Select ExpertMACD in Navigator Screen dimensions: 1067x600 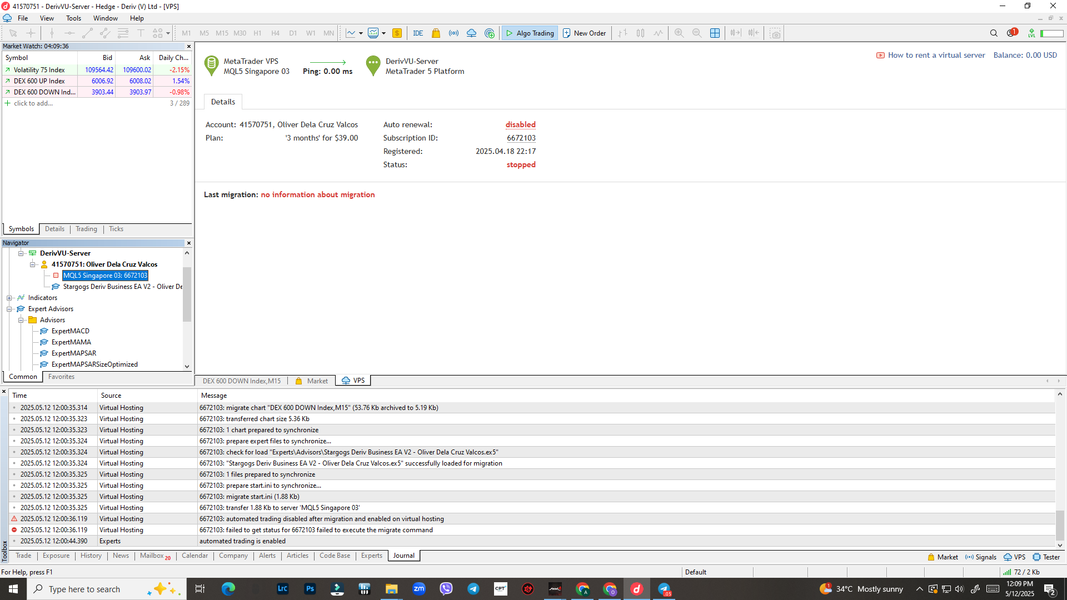pyautogui.click(x=70, y=331)
